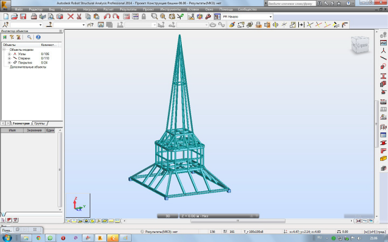Switch to the Группы tab

coord(39,123)
